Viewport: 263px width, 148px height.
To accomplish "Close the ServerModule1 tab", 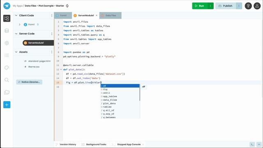I will click(97, 16).
